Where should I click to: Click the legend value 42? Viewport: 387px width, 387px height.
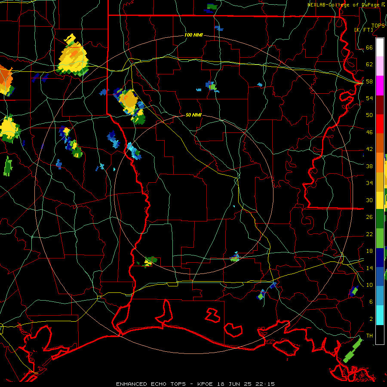[369, 149]
